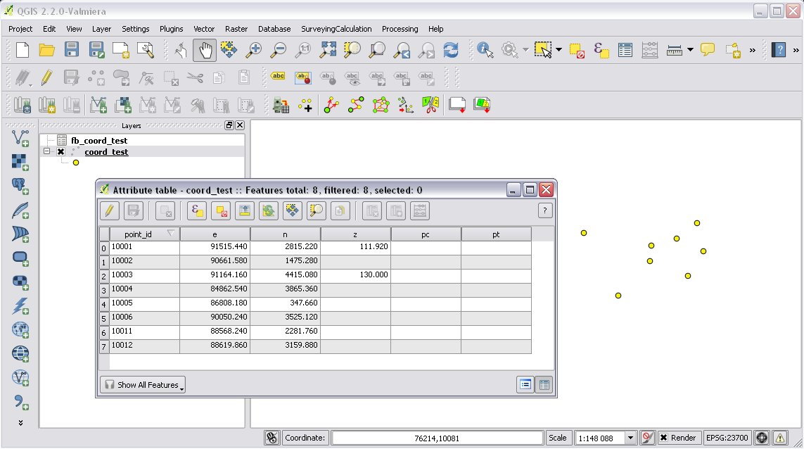The image size is (804, 449).
Task: Open the Scale combo box dropdown
Action: (631, 438)
